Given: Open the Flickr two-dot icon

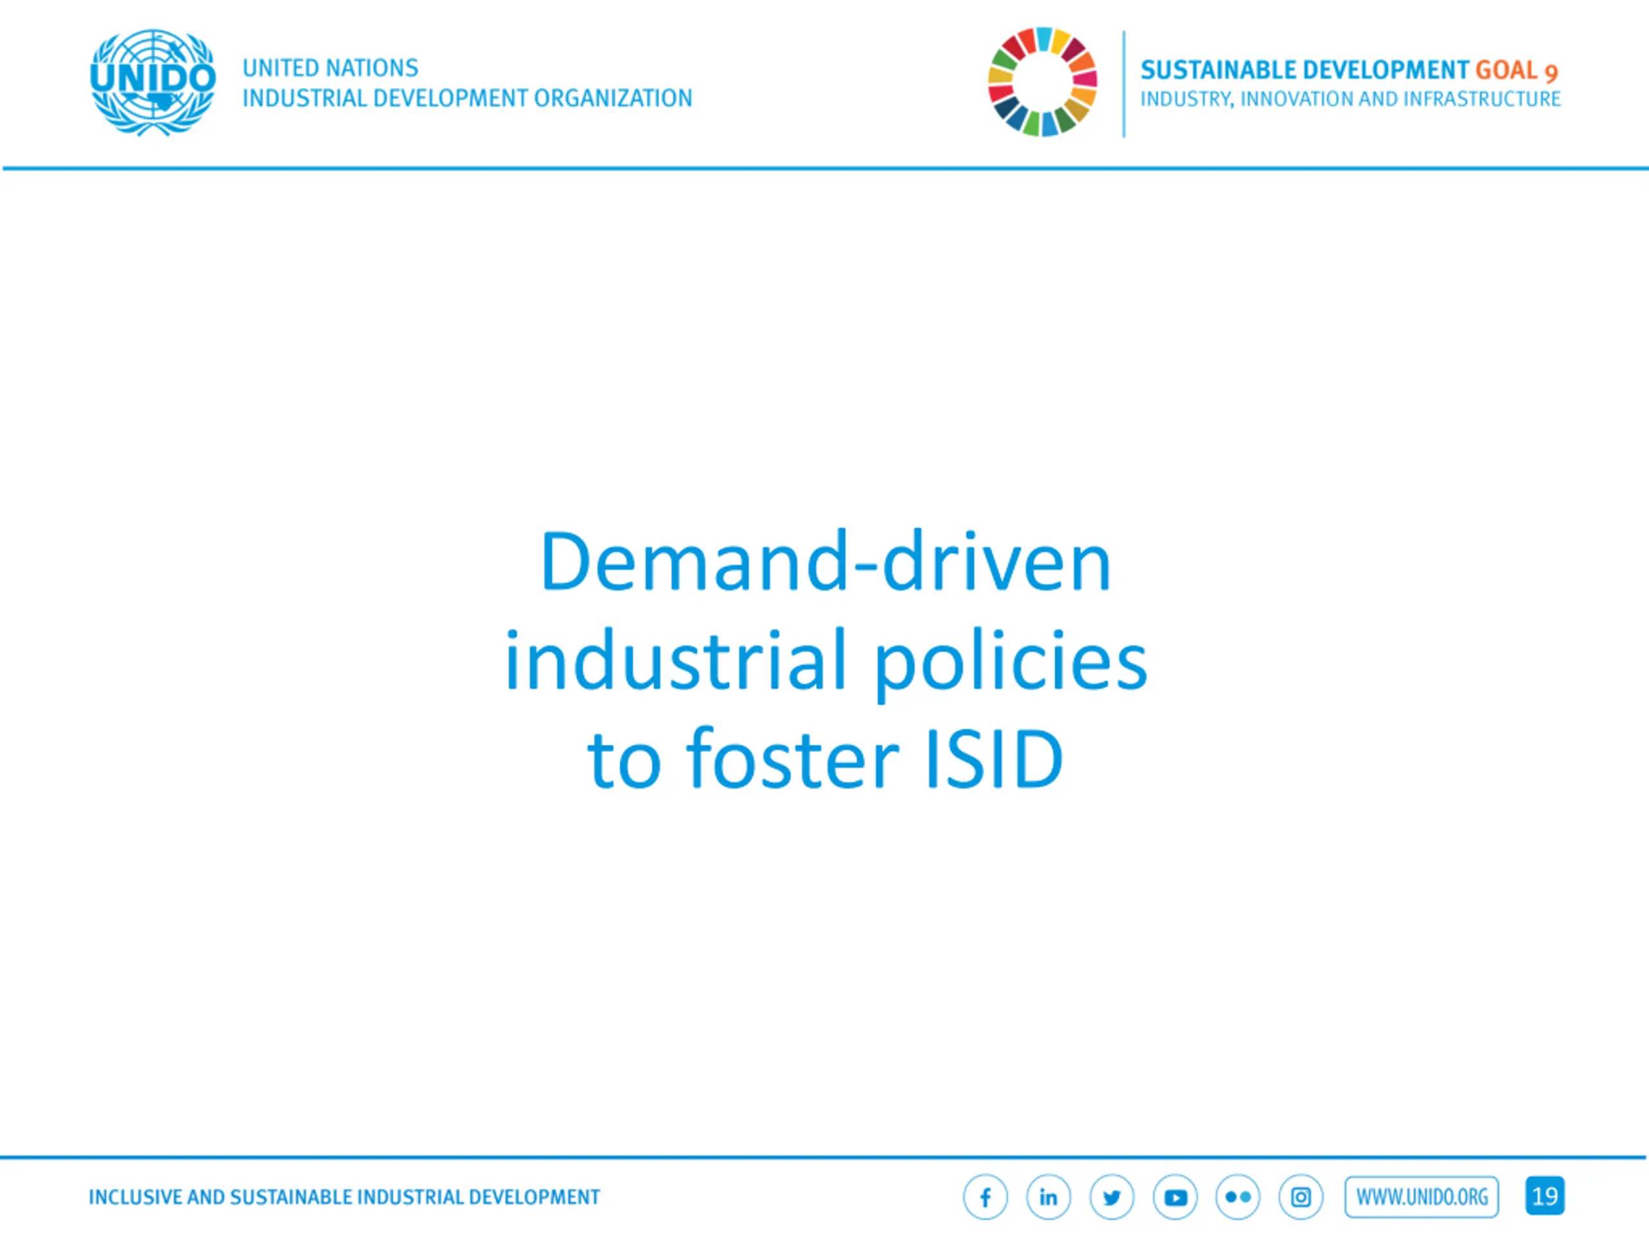Looking at the screenshot, I should pyautogui.click(x=1237, y=1197).
